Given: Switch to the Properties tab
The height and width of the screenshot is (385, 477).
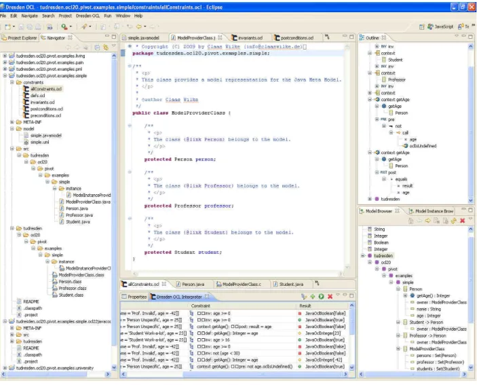Looking at the screenshot, I should (134, 297).
